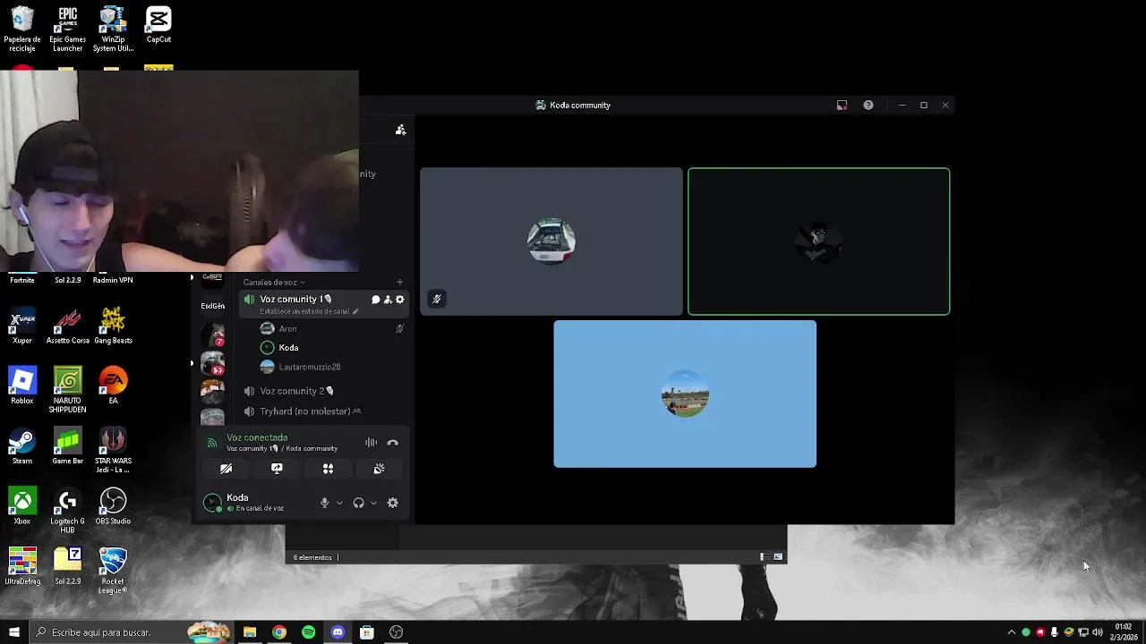Image resolution: width=1146 pixels, height=644 pixels.
Task: Join the Tryhard (no molestar) channel
Action: pyautogui.click(x=310, y=411)
